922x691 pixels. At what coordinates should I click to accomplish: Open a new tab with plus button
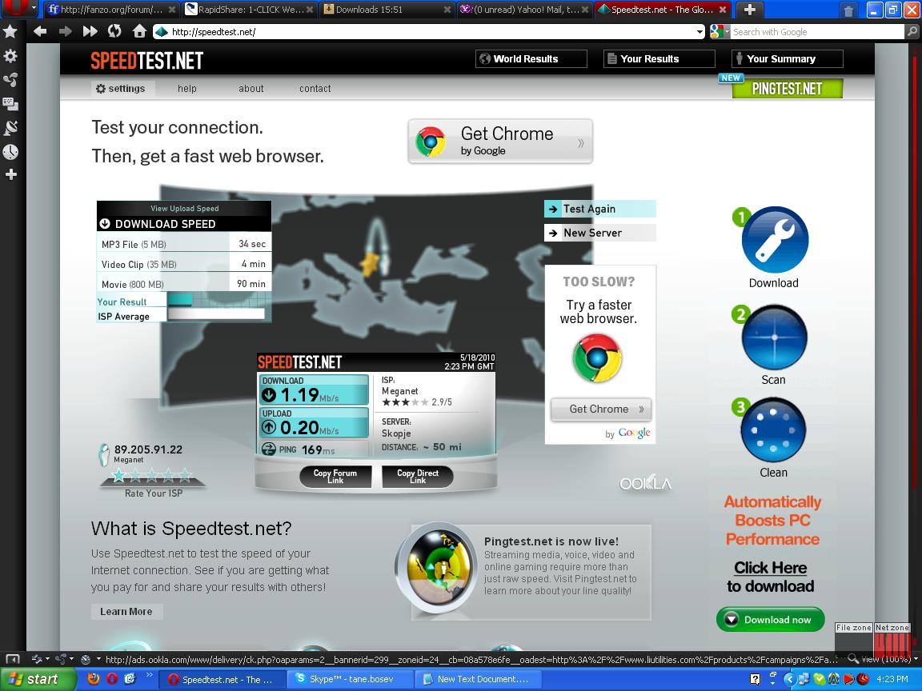click(749, 10)
